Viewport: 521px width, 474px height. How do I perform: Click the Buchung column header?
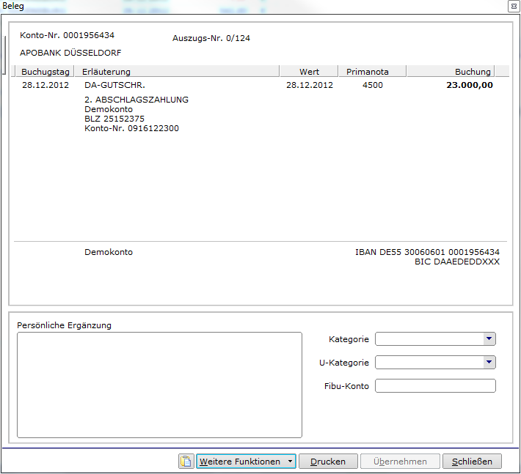451,71
